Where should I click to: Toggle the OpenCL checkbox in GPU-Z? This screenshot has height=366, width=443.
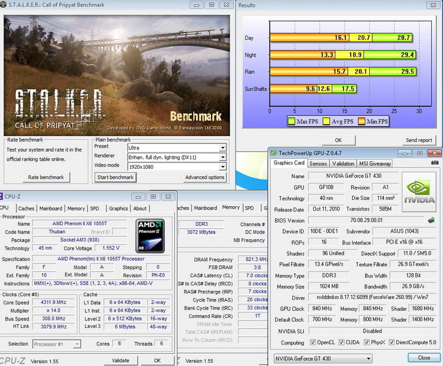coord(313,342)
